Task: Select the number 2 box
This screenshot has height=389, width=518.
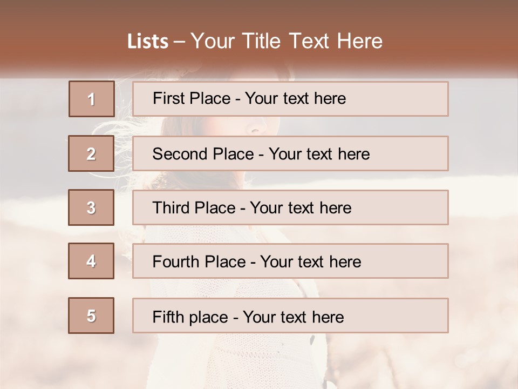Action: tap(91, 153)
